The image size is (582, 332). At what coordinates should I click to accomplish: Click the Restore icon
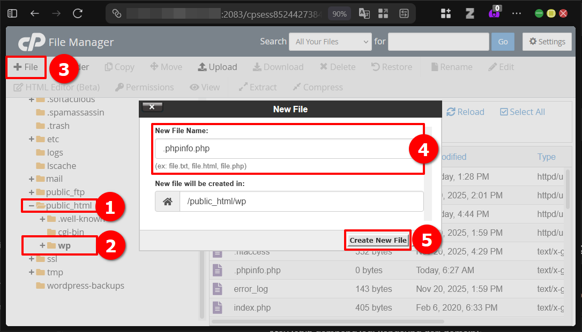391,67
